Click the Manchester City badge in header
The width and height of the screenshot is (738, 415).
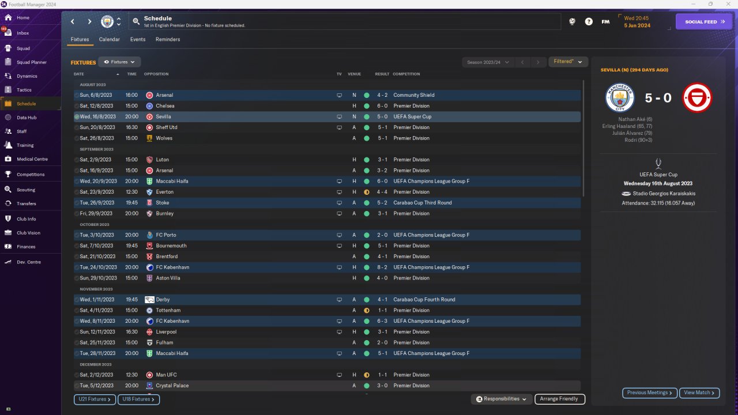coord(107,21)
